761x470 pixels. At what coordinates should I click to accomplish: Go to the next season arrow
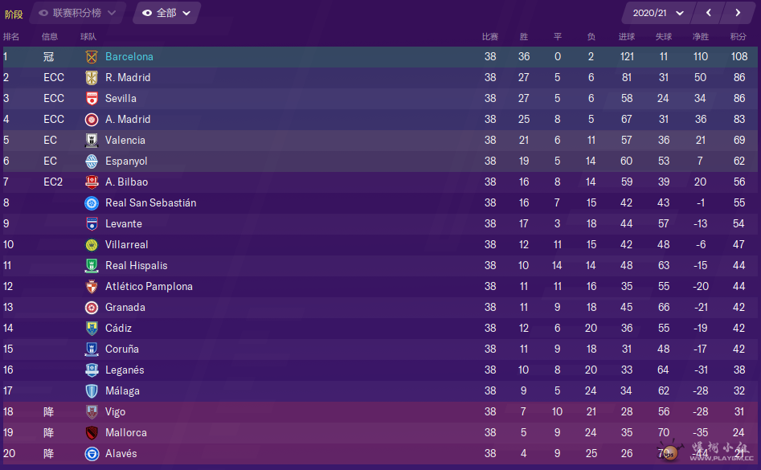(x=738, y=13)
